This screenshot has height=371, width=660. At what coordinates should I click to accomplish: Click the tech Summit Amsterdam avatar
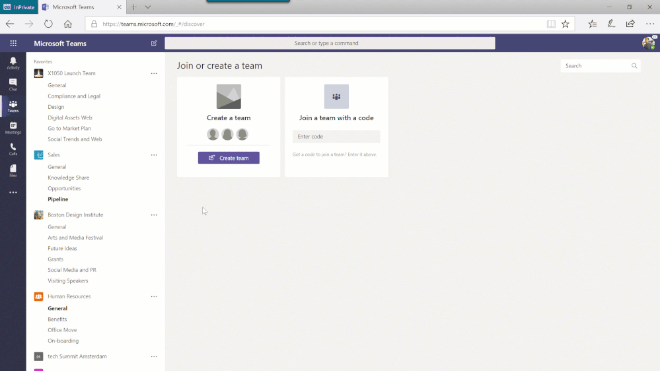click(x=39, y=356)
